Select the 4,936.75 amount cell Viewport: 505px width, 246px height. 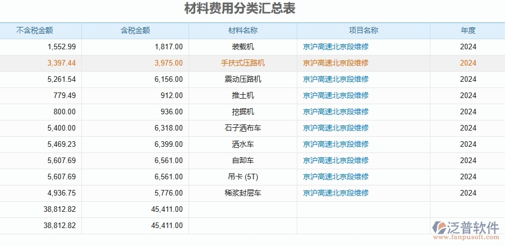pyautogui.click(x=62, y=193)
